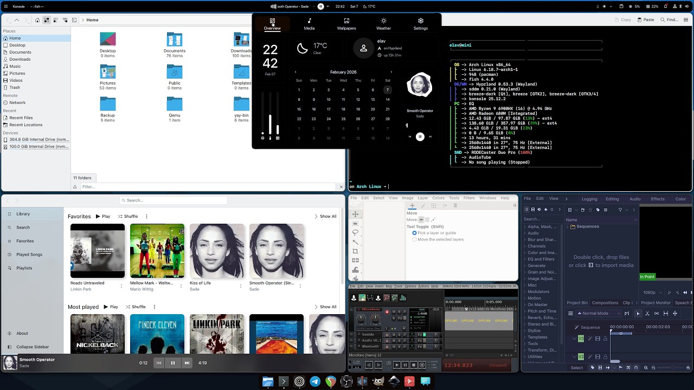This screenshot has height=390, width=694.
Task: Click Show All next to Favorites
Action: [325, 216]
